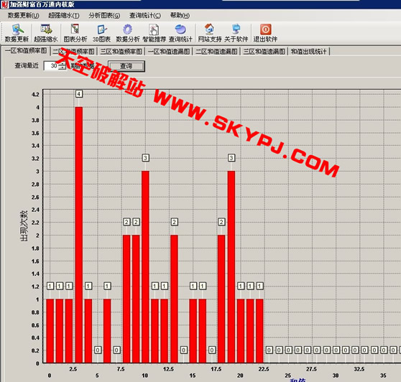Increase the recent periods spinner value
Screen dimensions: 401x382
point(62,64)
